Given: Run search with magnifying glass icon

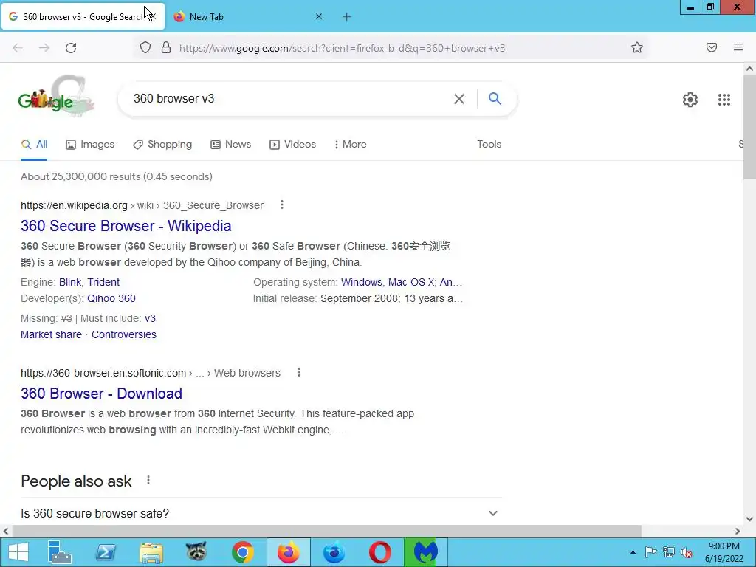Looking at the screenshot, I should (495, 98).
